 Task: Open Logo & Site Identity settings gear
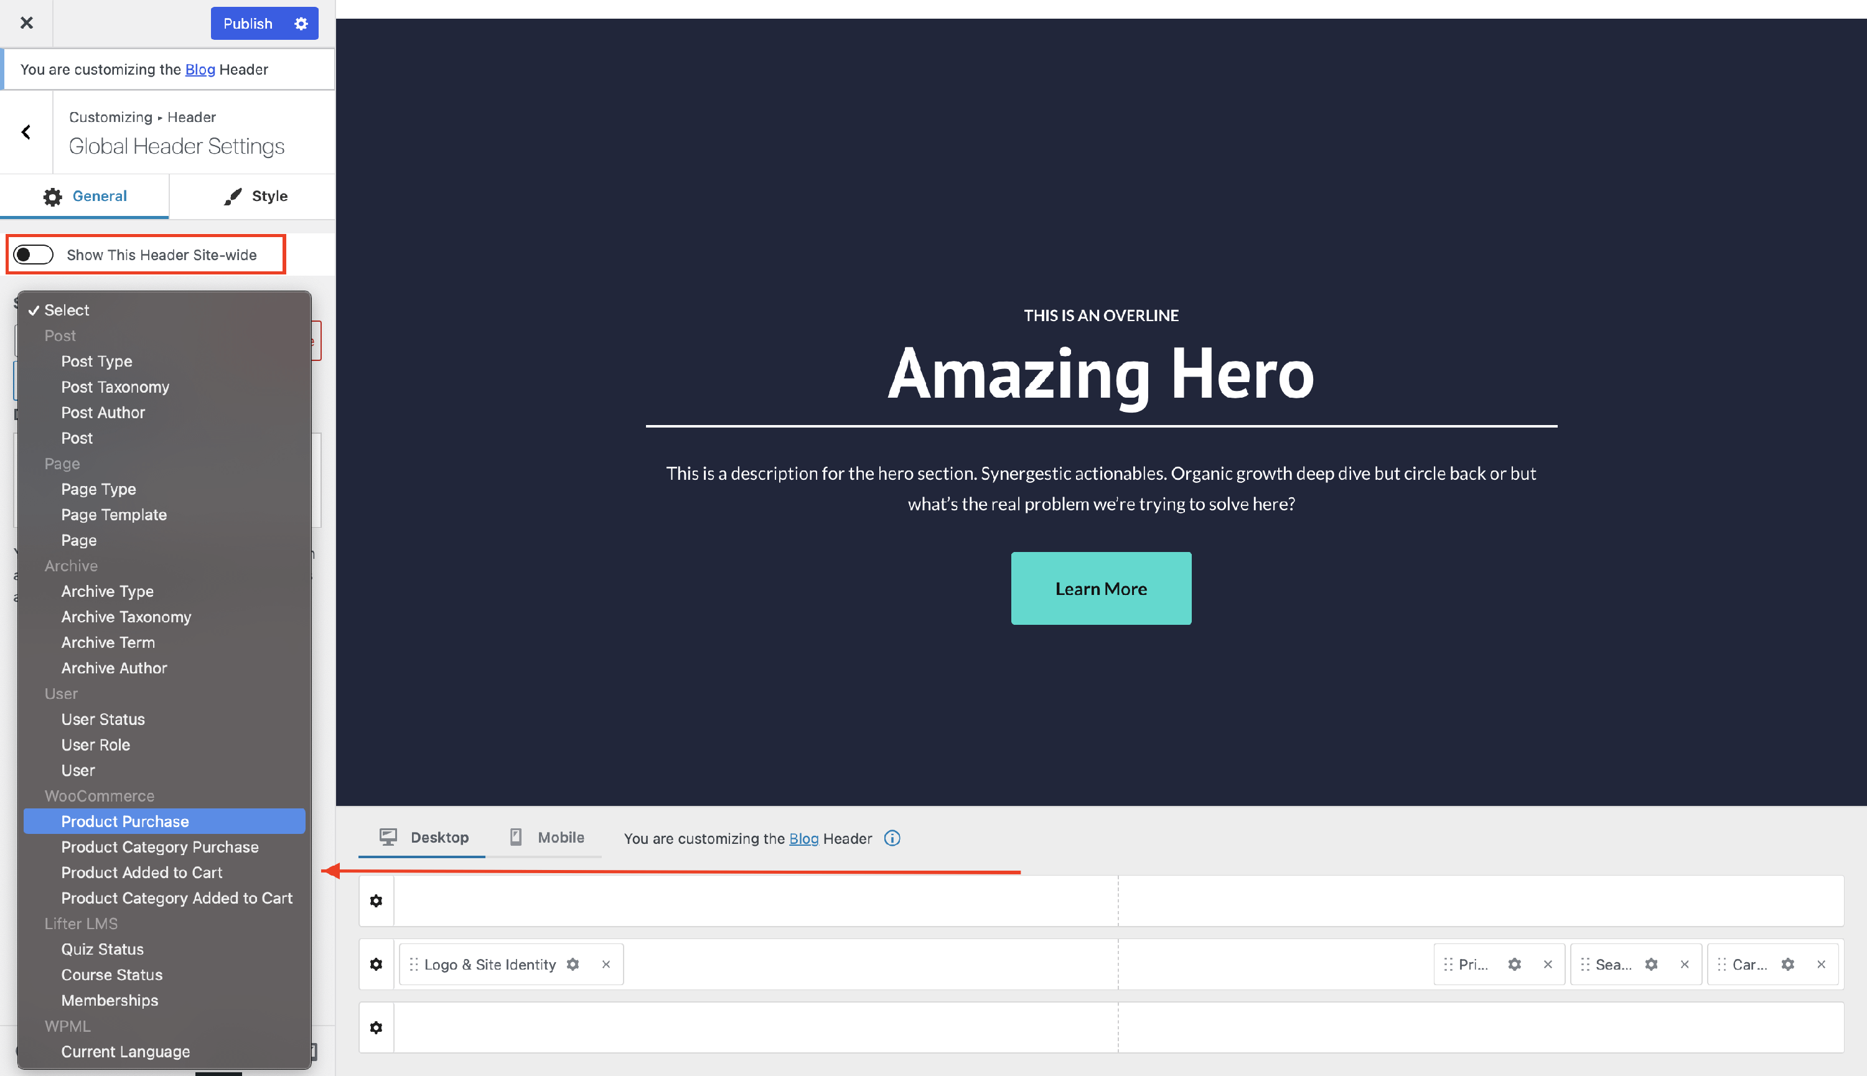pos(573,965)
